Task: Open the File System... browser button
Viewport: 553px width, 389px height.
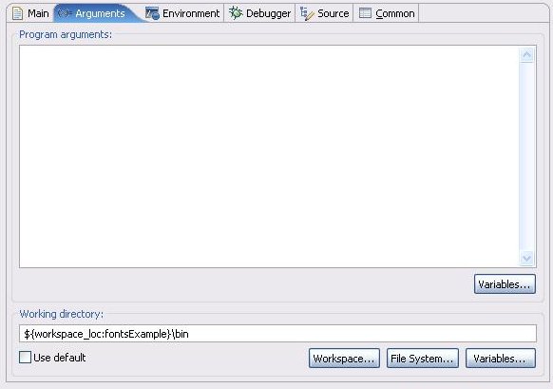Action: (423, 359)
